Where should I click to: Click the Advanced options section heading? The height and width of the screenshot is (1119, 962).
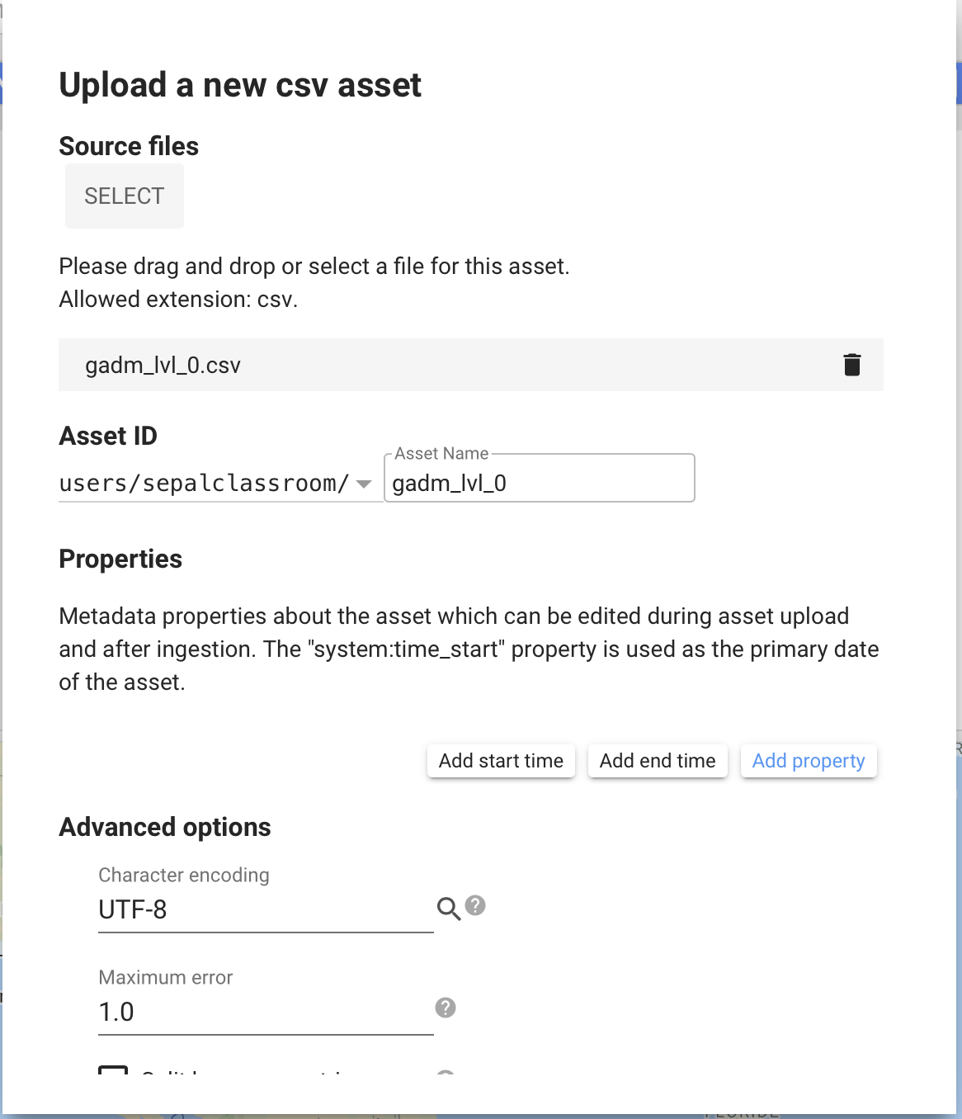tap(165, 827)
